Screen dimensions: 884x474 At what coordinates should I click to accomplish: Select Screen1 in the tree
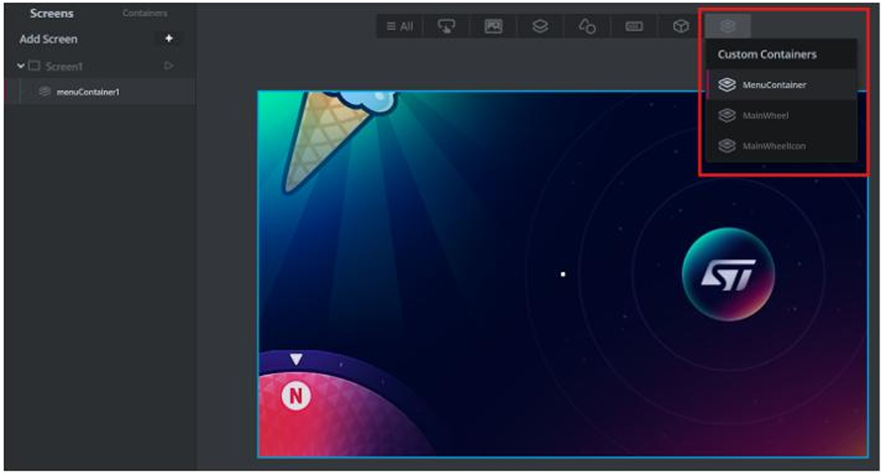click(63, 66)
